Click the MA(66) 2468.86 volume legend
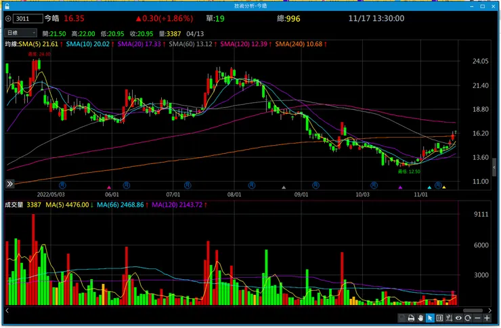Viewport: 501px width, 328px height. click(120, 205)
